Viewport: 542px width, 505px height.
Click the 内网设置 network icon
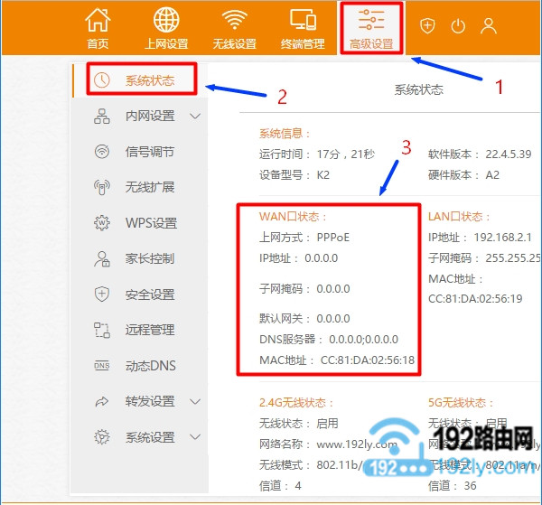coord(102,117)
